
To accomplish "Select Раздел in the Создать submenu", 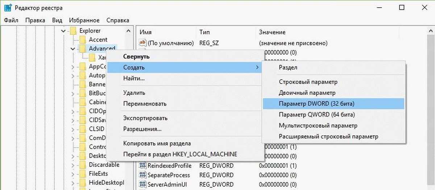I will coord(288,67).
